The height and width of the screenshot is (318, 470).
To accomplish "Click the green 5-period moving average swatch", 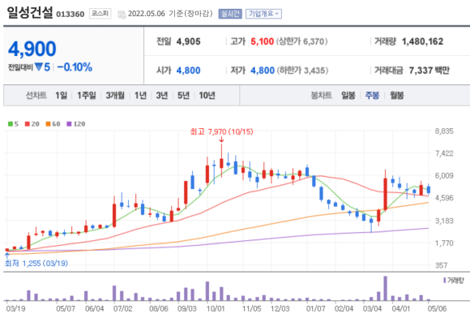I will tap(11, 124).
